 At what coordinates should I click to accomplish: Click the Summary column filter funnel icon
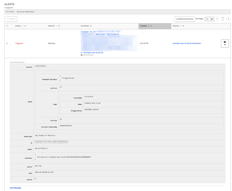(91, 26)
